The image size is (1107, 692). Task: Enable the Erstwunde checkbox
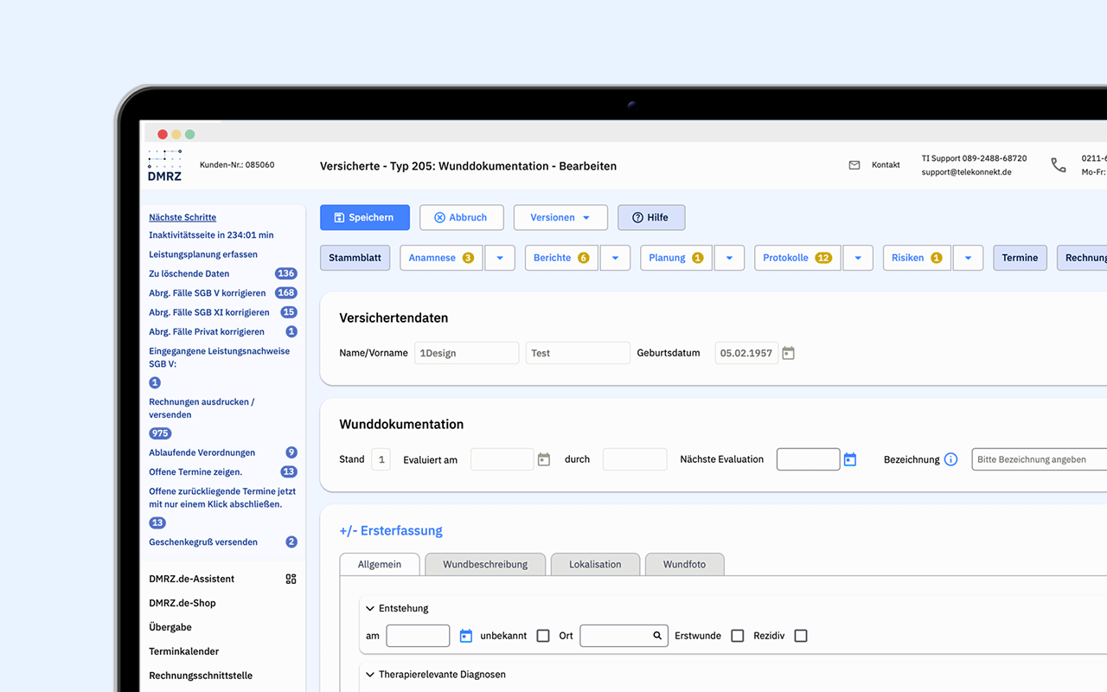(737, 635)
